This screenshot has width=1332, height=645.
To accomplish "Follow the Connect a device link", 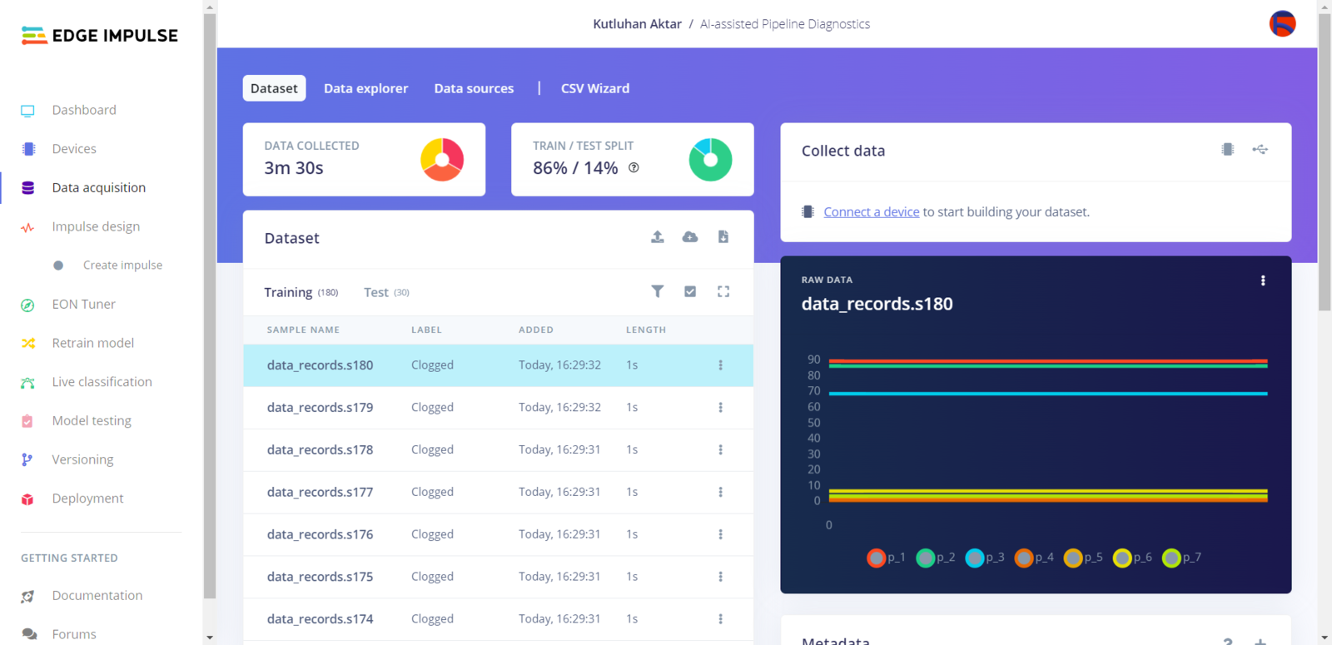I will (872, 212).
